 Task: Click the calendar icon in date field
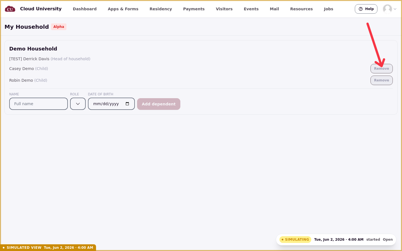127,104
